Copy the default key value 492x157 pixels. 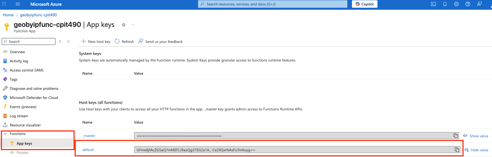[x=457, y=150]
